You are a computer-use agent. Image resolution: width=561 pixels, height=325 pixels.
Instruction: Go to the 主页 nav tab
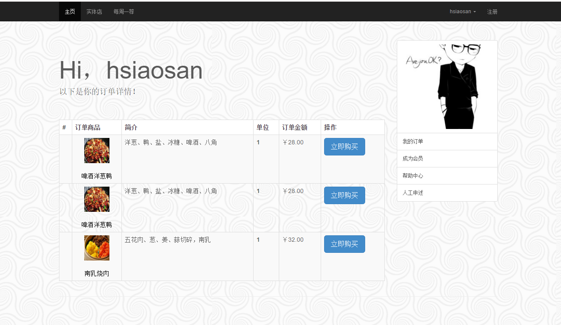point(70,12)
